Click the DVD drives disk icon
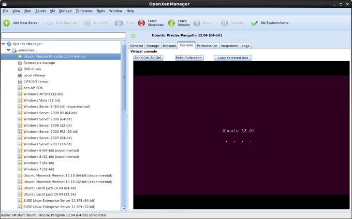The width and height of the screenshot is (352, 219). tap(20, 69)
